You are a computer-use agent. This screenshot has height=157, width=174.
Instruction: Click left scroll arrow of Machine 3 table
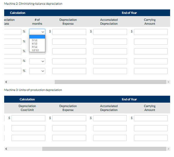tap(6, 149)
